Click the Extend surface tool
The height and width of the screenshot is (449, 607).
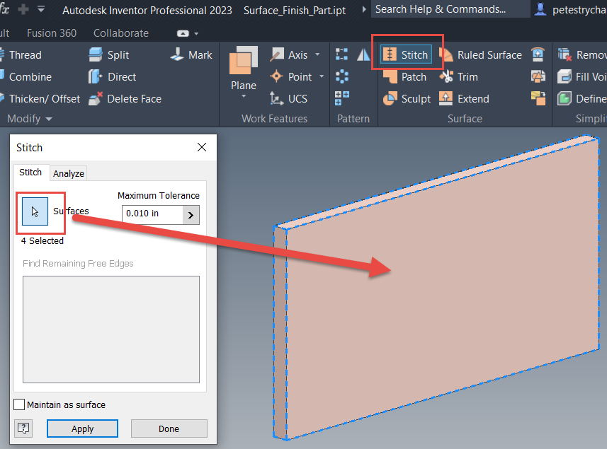470,99
